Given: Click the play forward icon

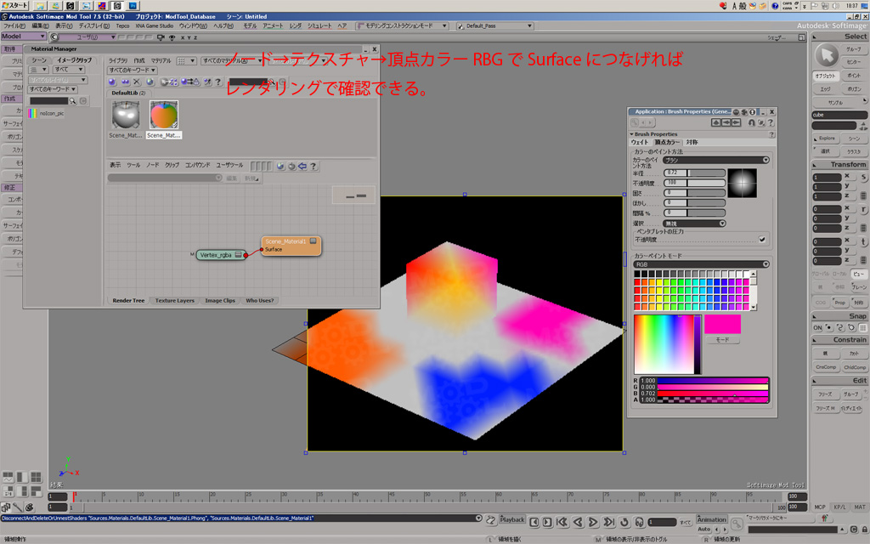Looking at the screenshot, I should pos(593,522).
